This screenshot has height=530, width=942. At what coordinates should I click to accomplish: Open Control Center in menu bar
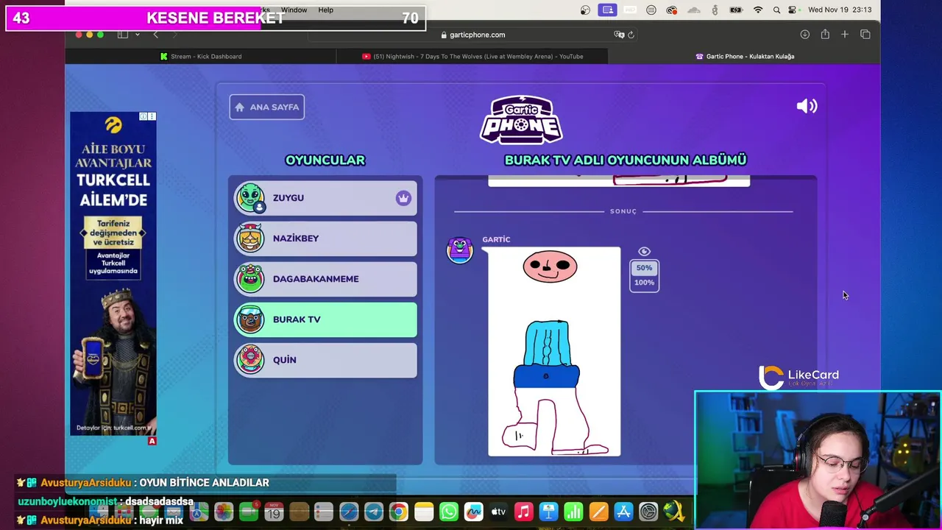pyautogui.click(x=792, y=10)
